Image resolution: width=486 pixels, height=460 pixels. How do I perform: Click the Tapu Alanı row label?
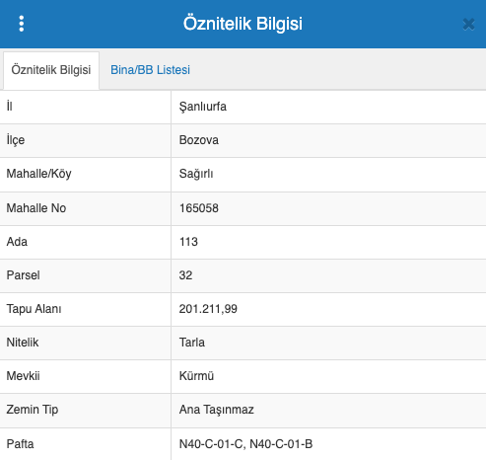34,309
